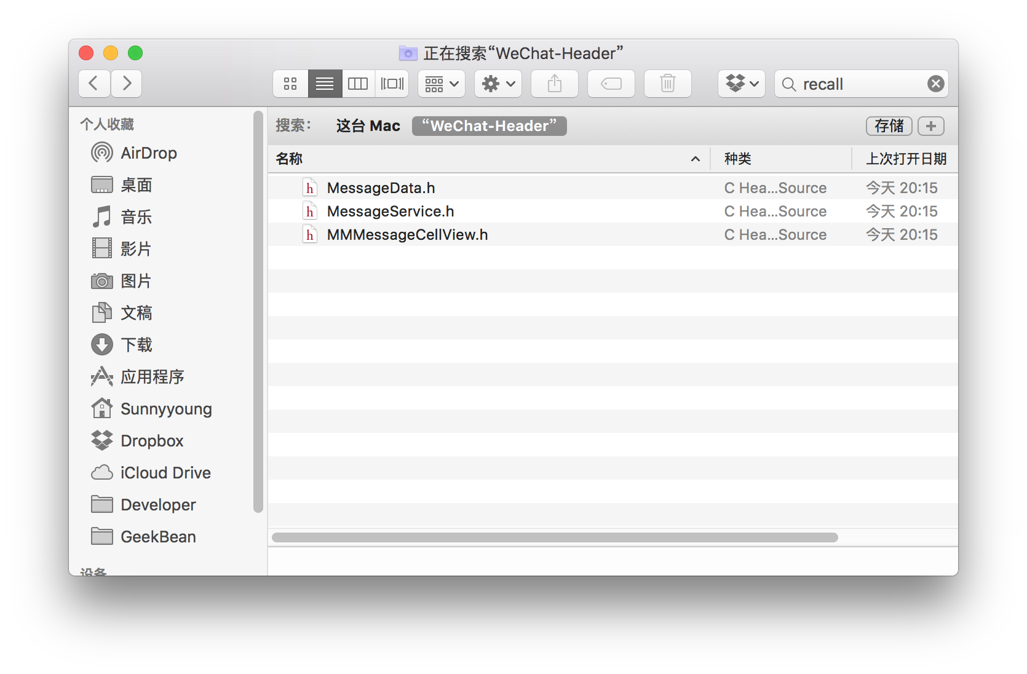Click the Edit Tags icon
The height and width of the screenshot is (674, 1027).
[611, 84]
